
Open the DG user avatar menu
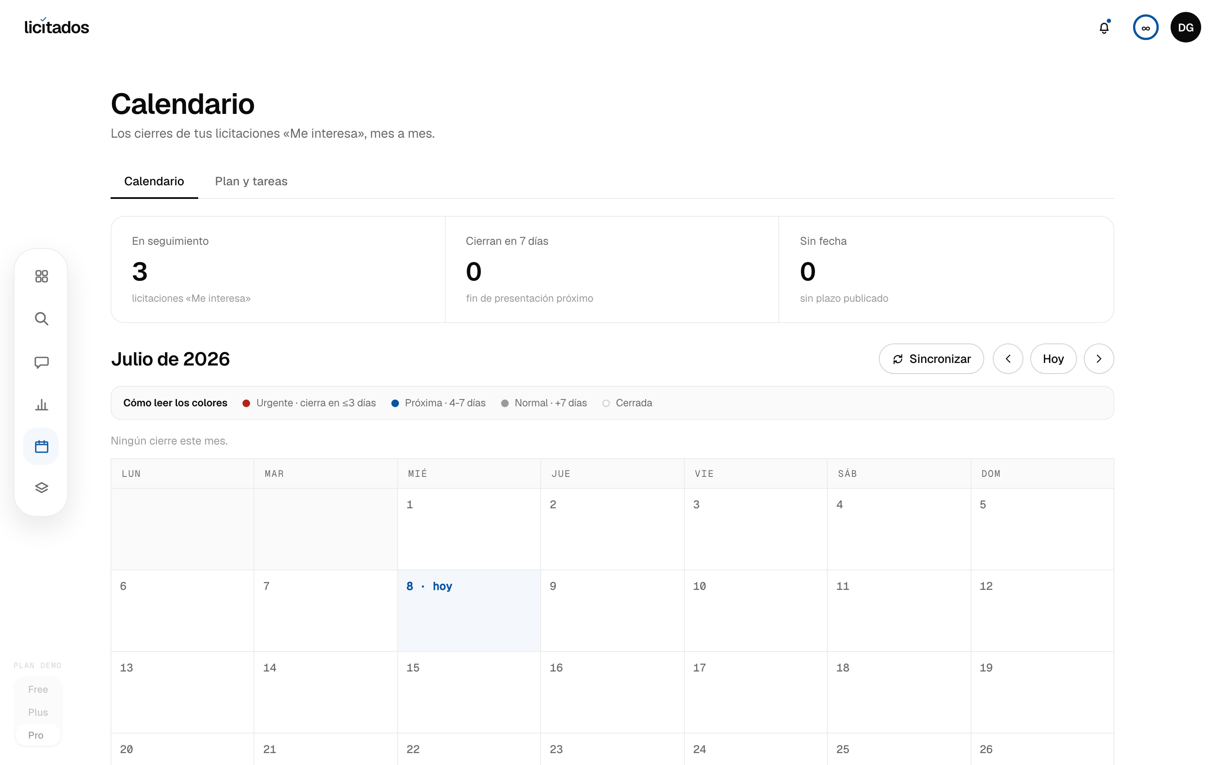click(x=1185, y=27)
